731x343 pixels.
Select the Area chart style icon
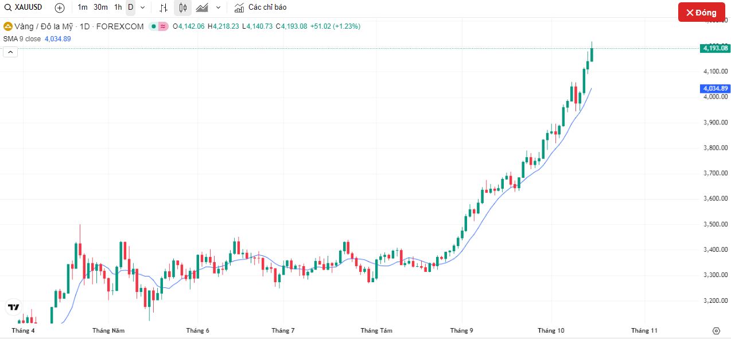pyautogui.click(x=202, y=7)
